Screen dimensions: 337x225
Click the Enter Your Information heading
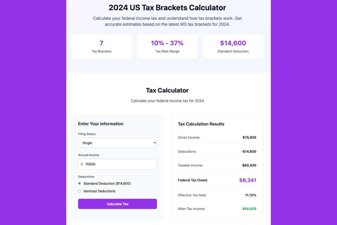click(101, 124)
